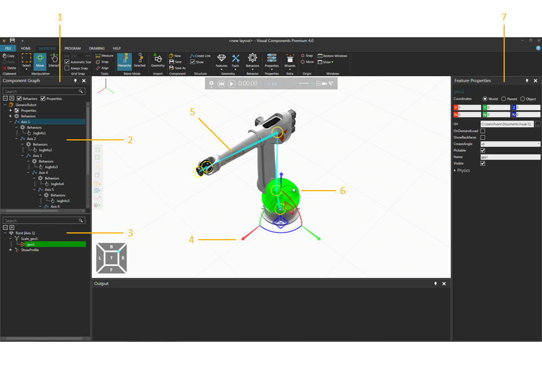Screen dimensions: 542x379
Task: Open the DRAWING tab
Action: (97, 49)
